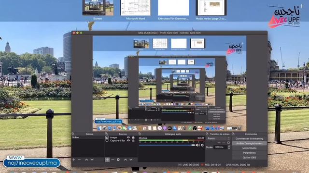Move source up in the Sources panel
This screenshot has width=309, height=173.
click(126, 160)
